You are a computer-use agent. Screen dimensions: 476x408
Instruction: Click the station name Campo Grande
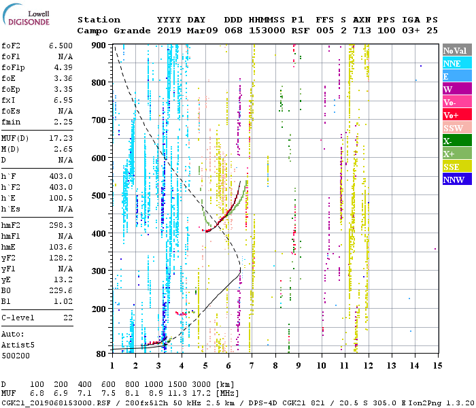pos(114,31)
